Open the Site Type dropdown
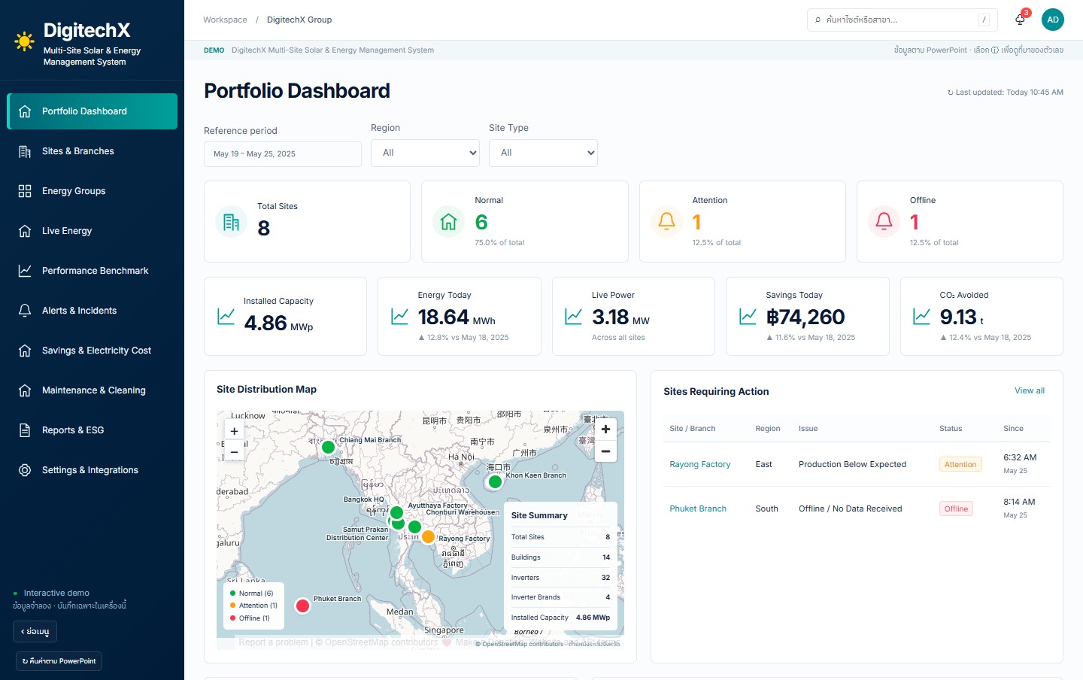Viewport: 1083px width, 680px height. pyautogui.click(x=543, y=153)
